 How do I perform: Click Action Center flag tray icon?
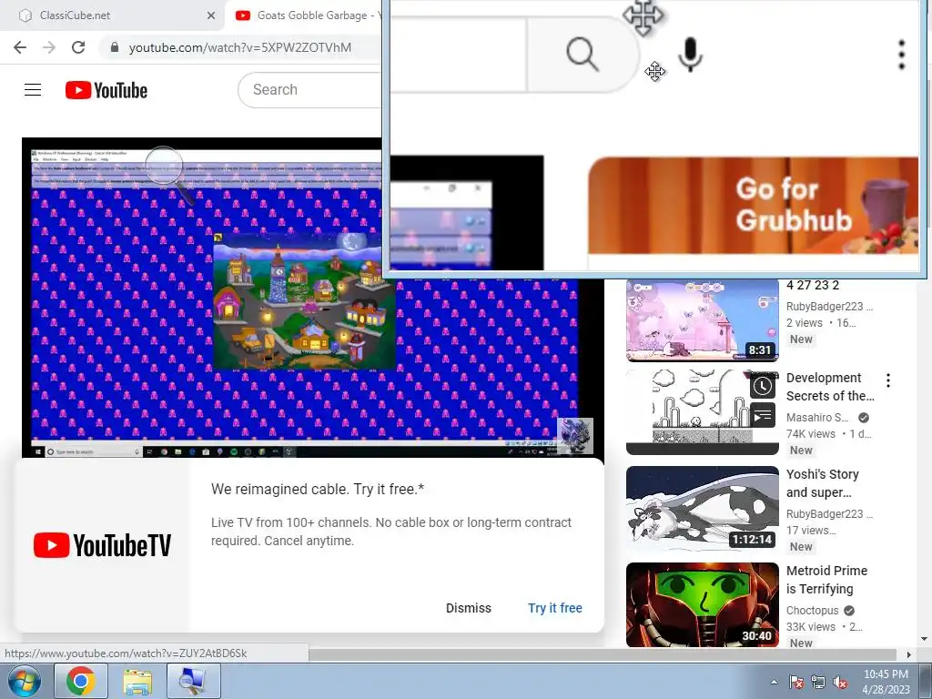coord(795,682)
